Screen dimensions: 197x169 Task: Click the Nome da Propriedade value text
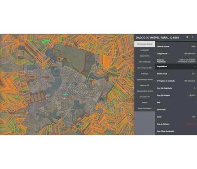187,61
